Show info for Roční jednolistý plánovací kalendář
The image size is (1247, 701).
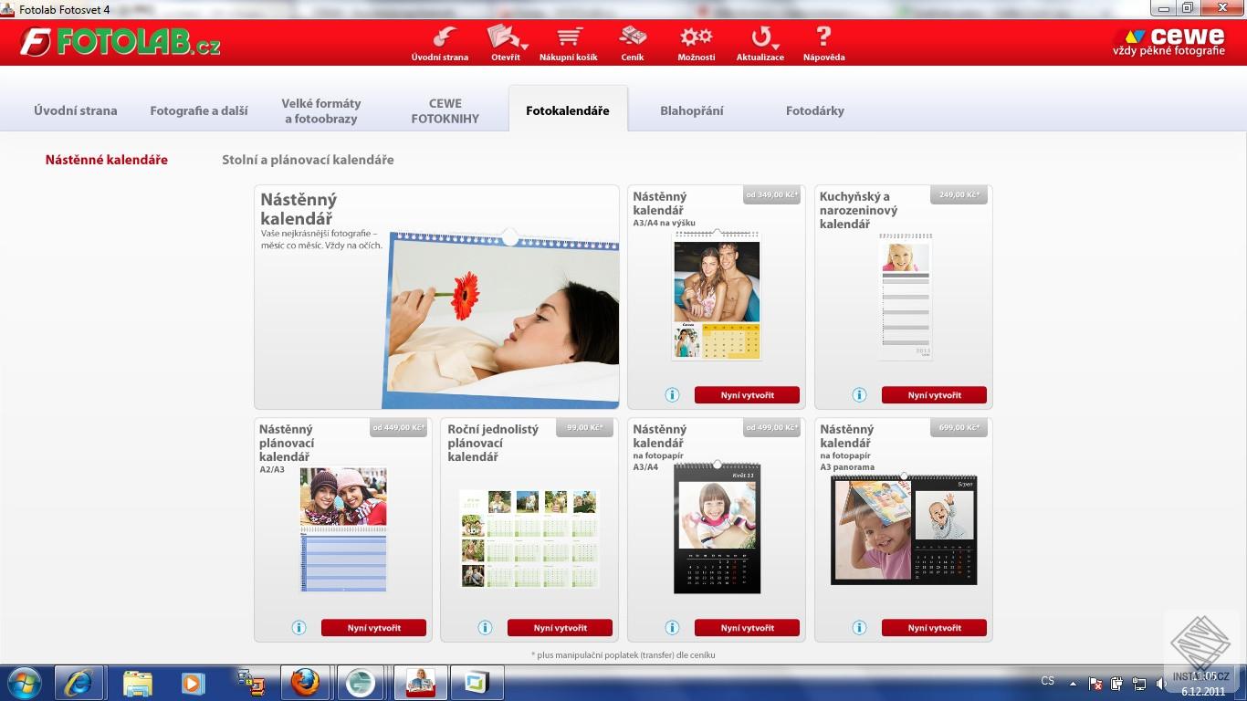point(485,628)
